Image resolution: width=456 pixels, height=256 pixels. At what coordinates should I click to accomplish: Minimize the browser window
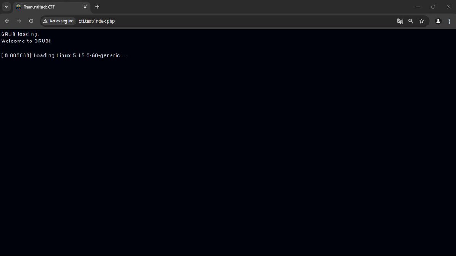pos(418,7)
